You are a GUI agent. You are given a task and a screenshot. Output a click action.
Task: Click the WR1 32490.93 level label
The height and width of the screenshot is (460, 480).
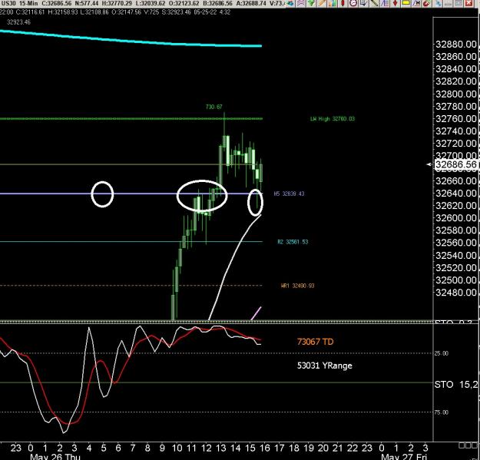[297, 286]
